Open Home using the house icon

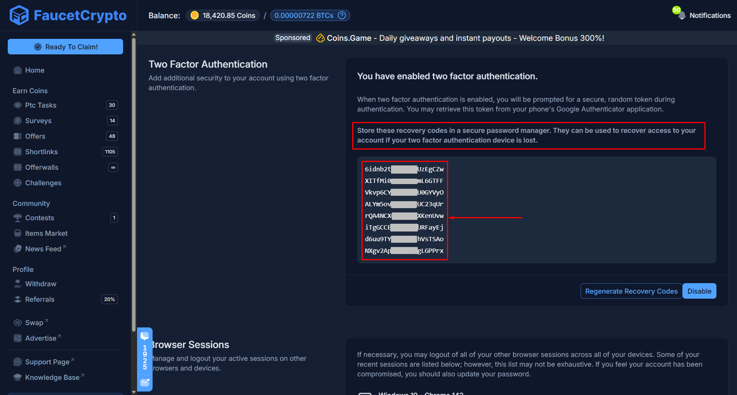pos(17,70)
